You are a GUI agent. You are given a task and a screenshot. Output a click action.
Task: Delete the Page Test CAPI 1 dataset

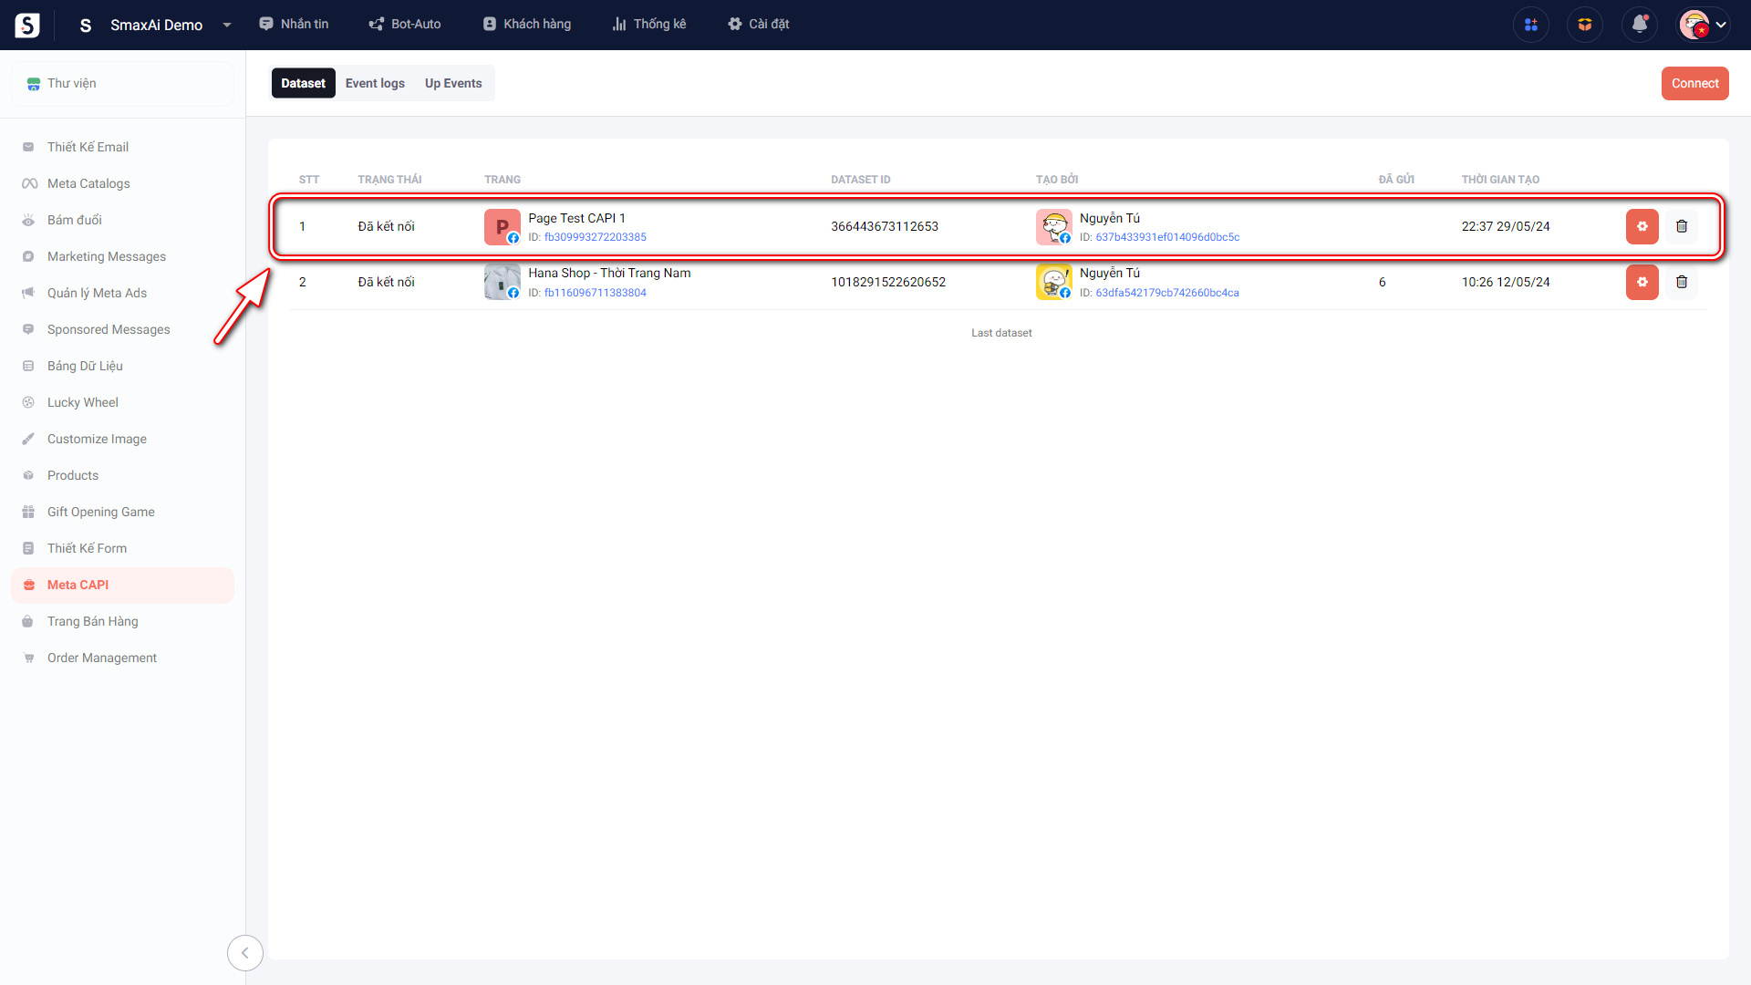click(1682, 226)
